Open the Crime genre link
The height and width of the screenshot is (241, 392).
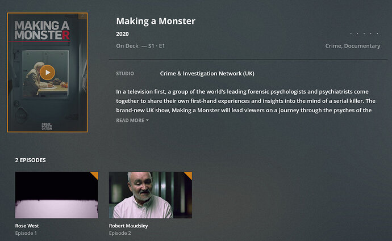333,46
